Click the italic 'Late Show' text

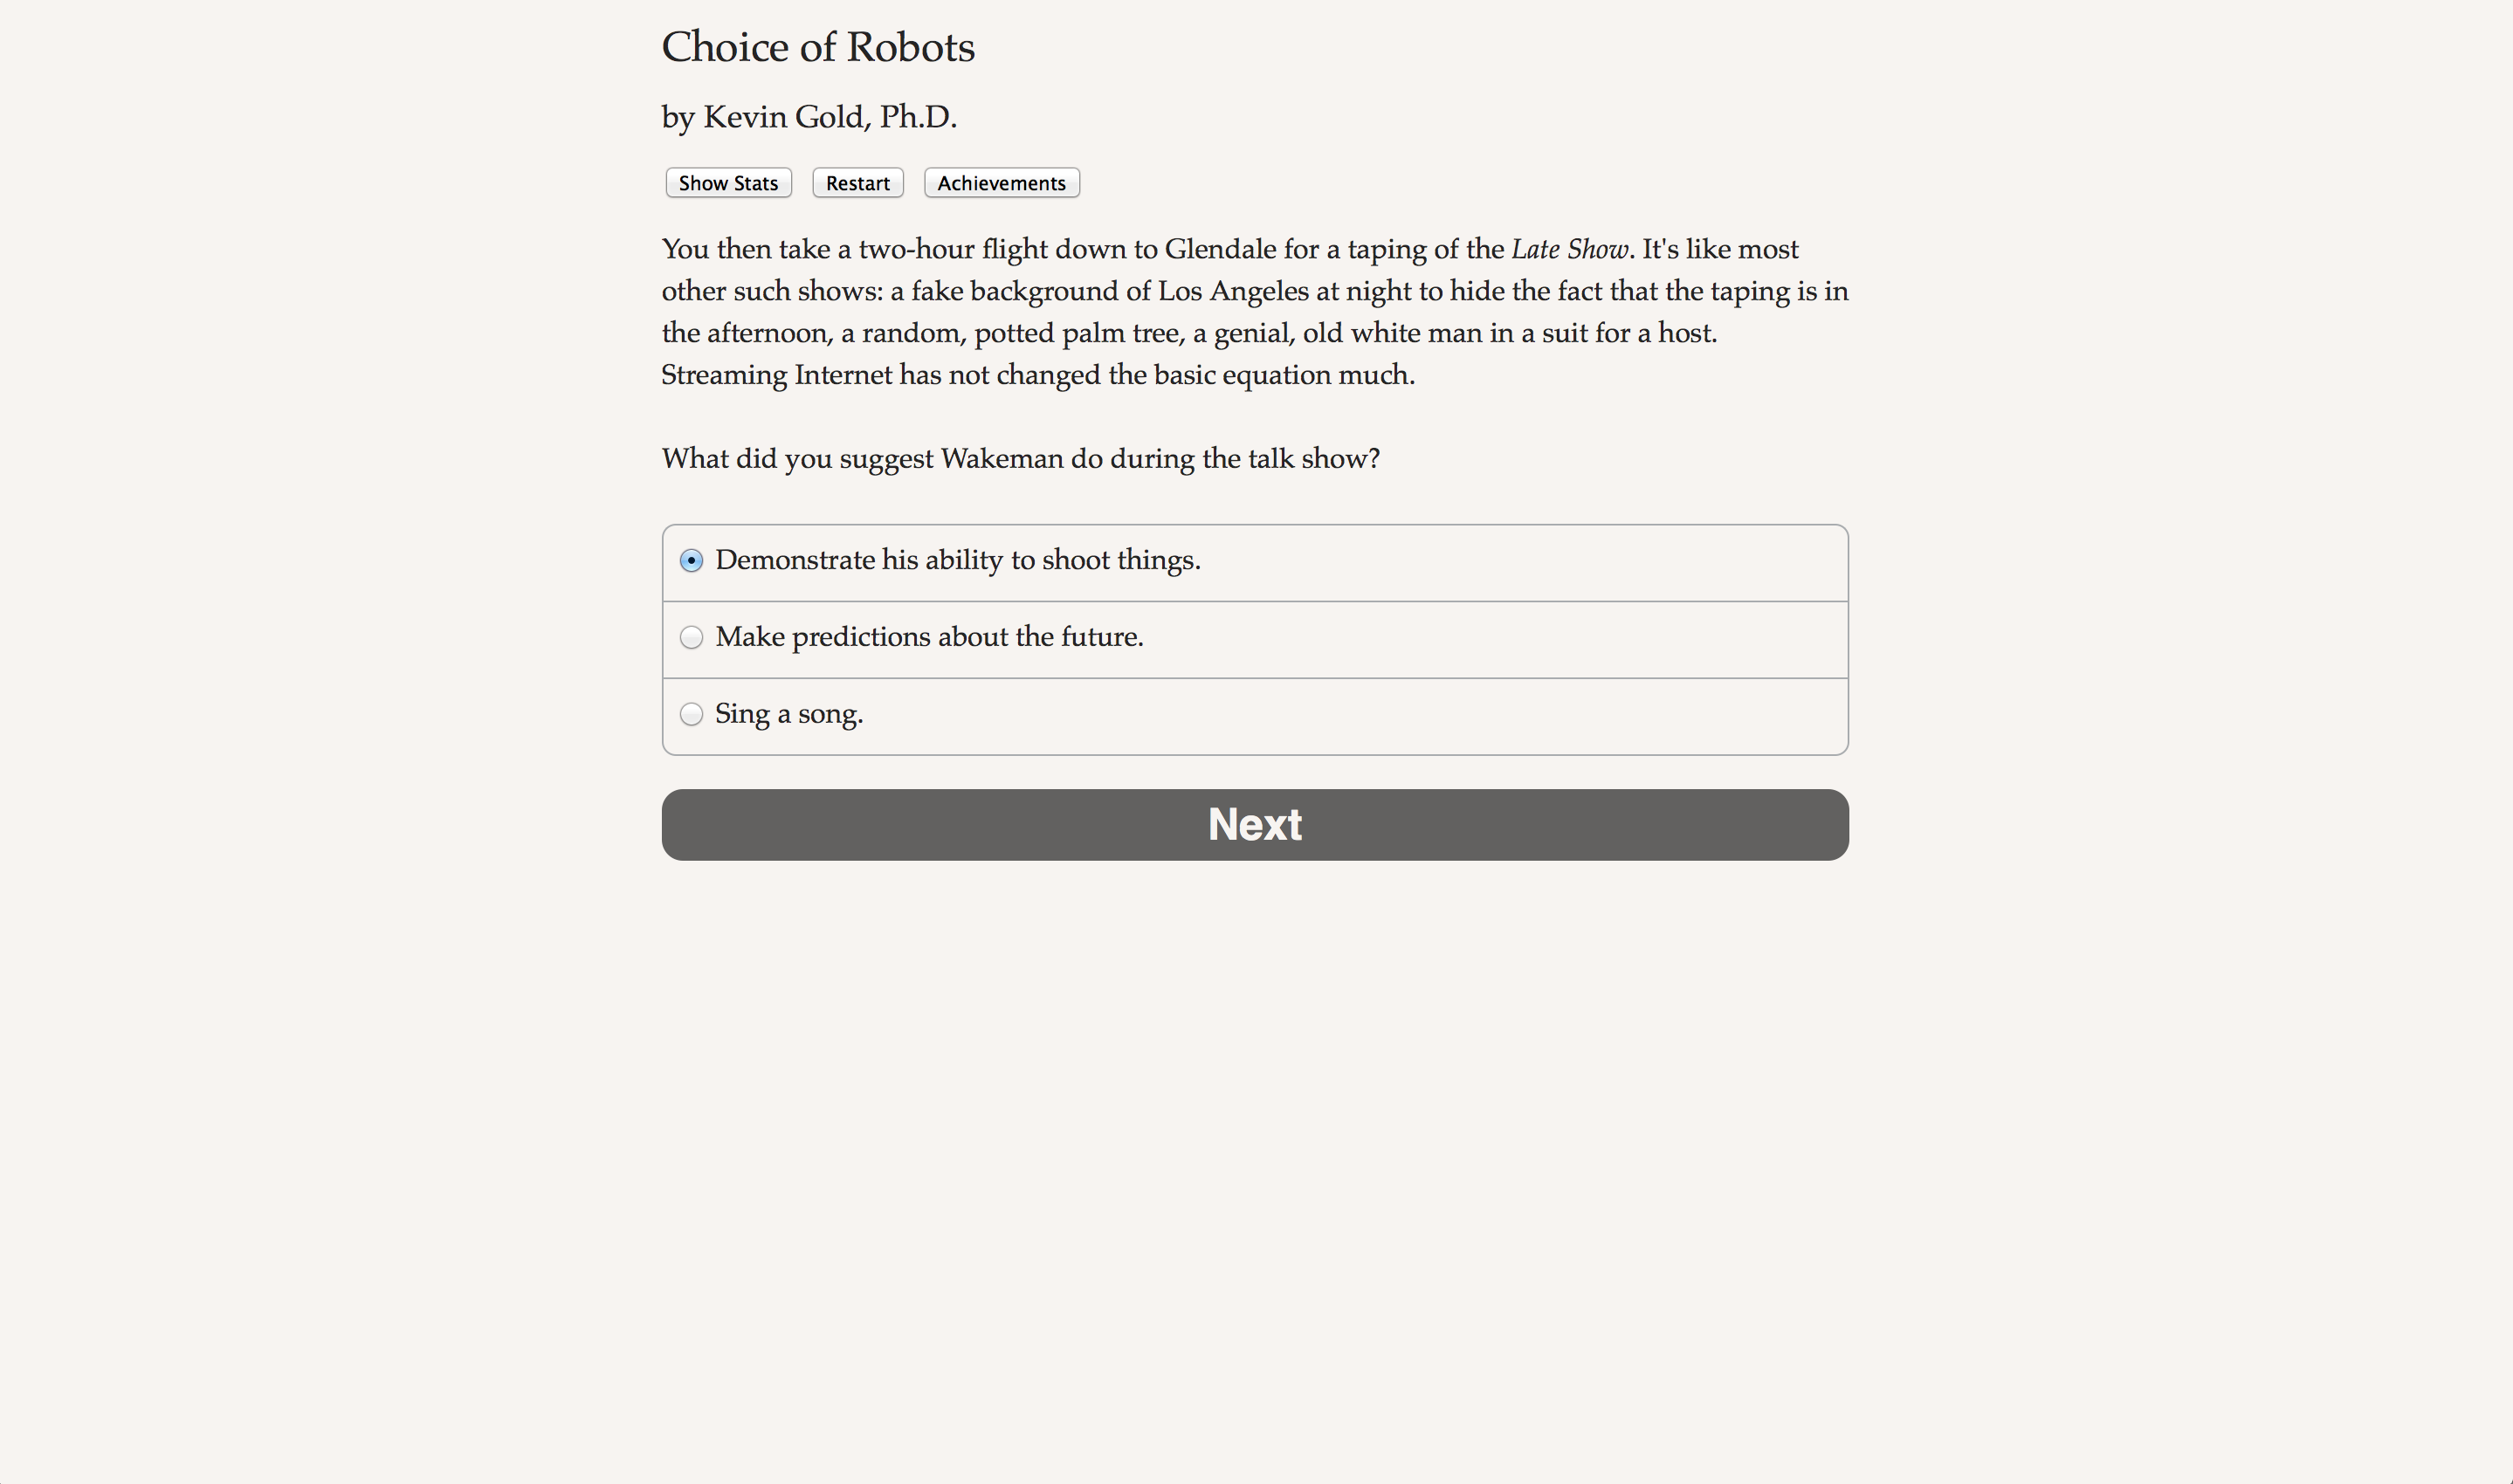[1569, 249]
